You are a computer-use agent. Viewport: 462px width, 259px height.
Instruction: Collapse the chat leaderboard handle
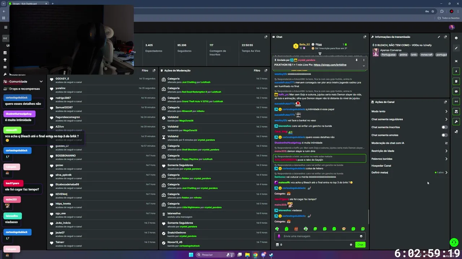pos(320,53)
